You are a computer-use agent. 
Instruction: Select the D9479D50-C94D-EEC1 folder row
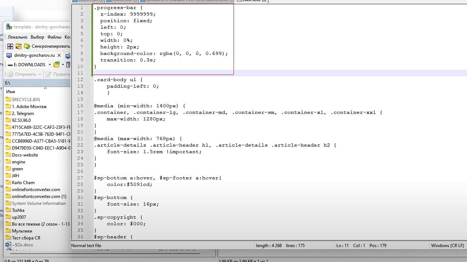[x=37, y=148]
